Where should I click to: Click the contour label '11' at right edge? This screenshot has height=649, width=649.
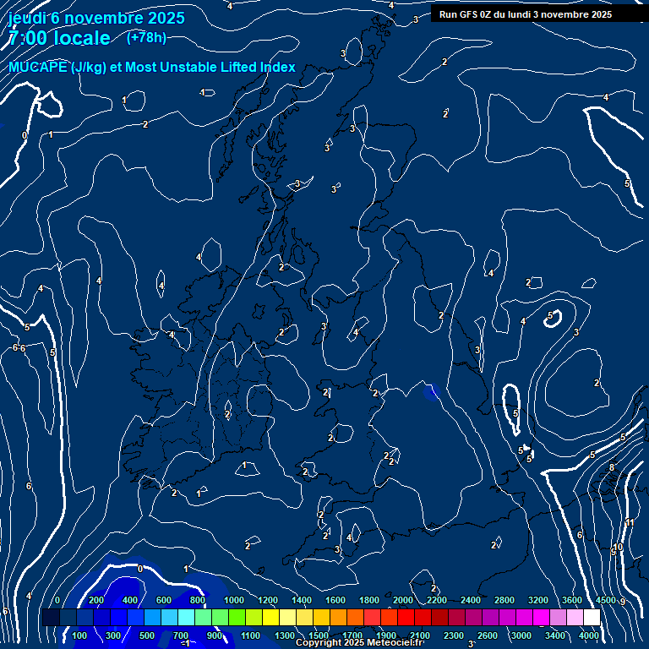(630, 523)
